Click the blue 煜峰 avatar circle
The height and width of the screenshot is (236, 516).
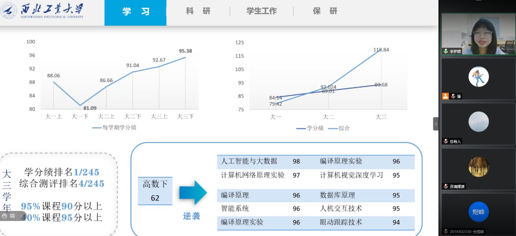[478, 211]
